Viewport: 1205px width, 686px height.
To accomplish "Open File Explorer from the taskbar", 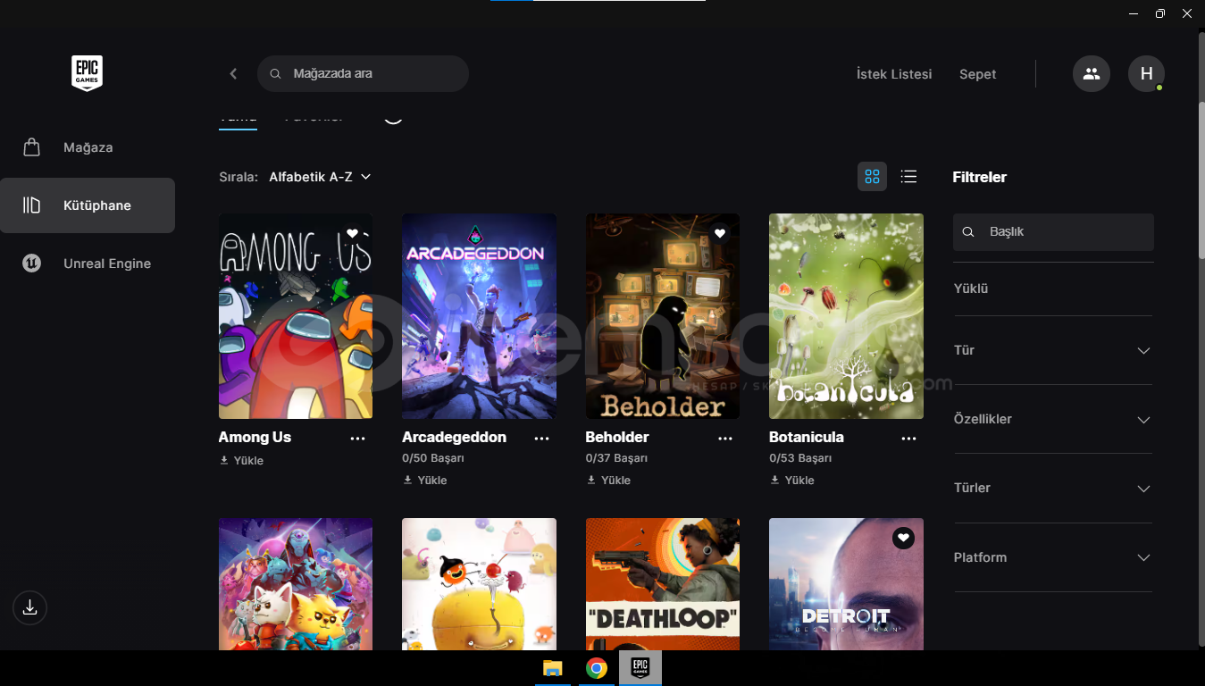I will coord(553,668).
